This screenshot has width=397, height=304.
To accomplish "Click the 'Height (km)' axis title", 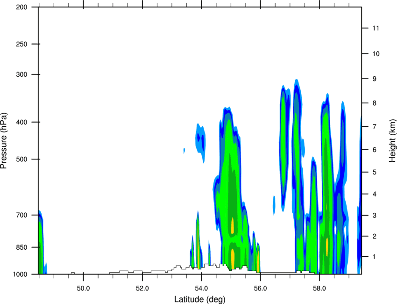I will (392, 141).
